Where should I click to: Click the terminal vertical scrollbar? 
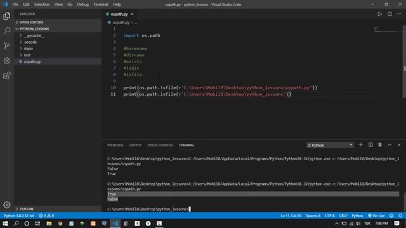[404, 203]
